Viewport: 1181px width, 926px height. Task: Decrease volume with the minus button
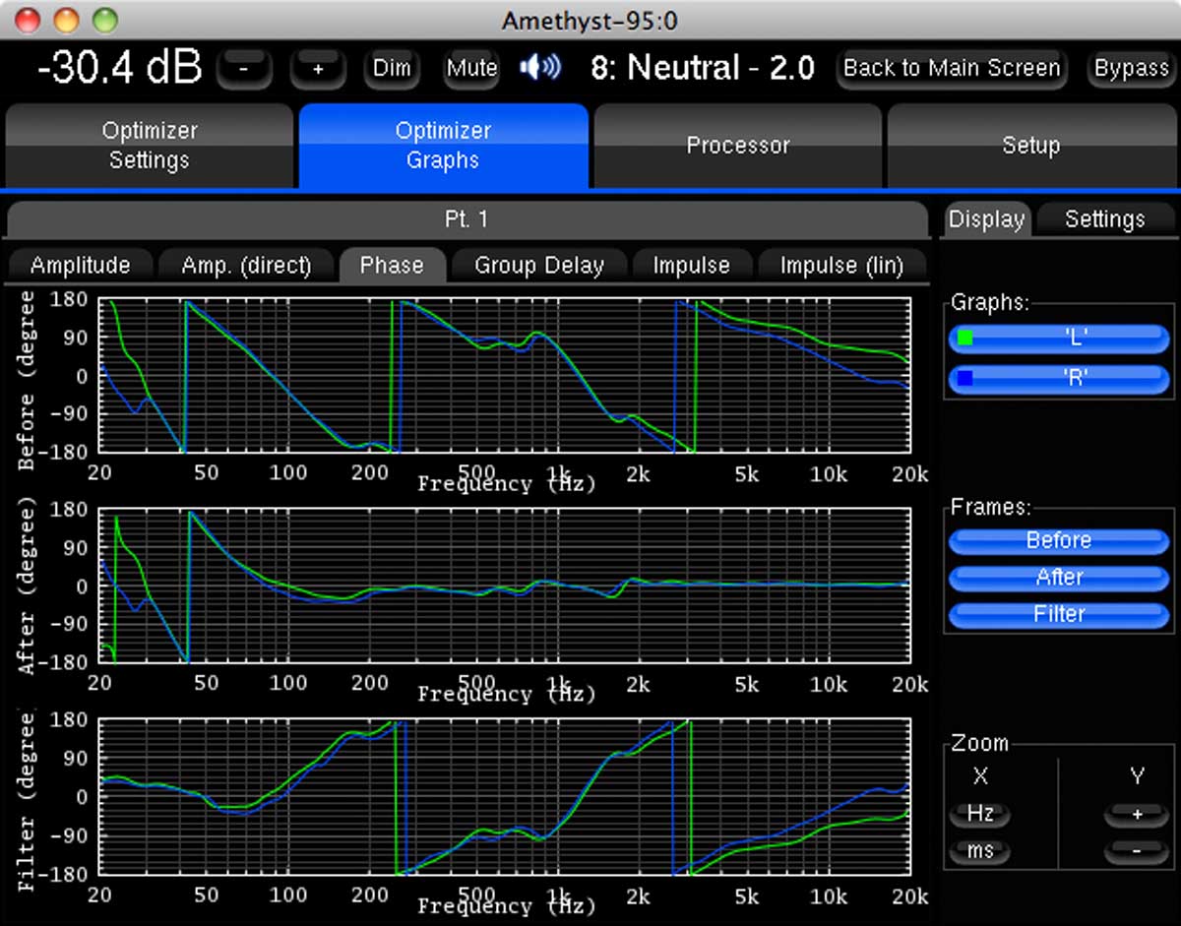(244, 69)
